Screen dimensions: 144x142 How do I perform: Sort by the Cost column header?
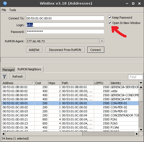pos(41,83)
